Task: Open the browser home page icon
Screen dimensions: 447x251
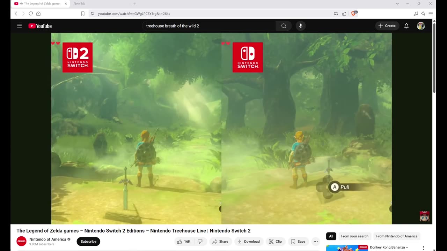Action: click(x=38, y=14)
